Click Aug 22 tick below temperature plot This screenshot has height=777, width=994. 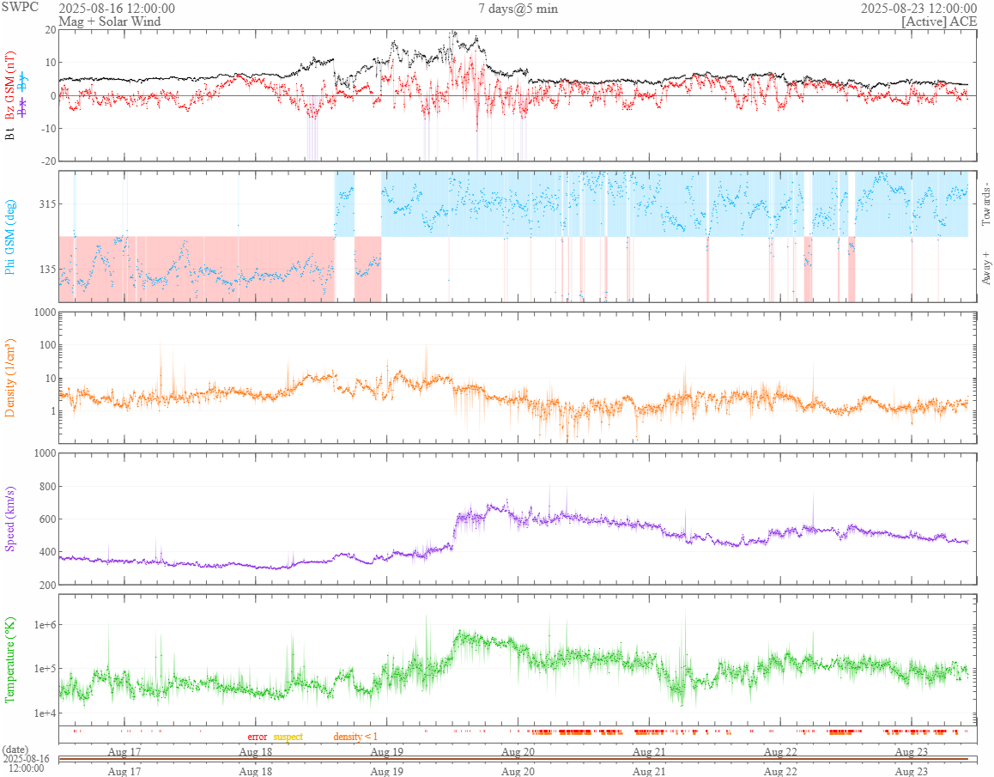(x=780, y=751)
